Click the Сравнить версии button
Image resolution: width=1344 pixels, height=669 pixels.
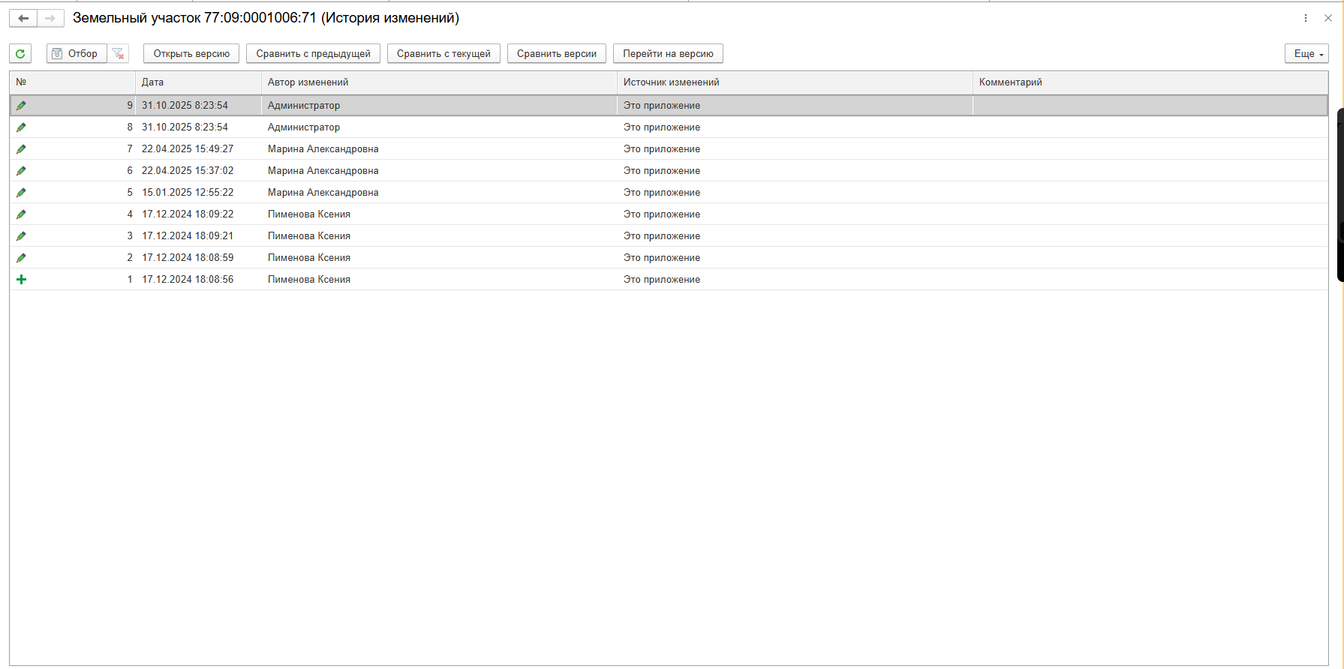pyautogui.click(x=557, y=53)
